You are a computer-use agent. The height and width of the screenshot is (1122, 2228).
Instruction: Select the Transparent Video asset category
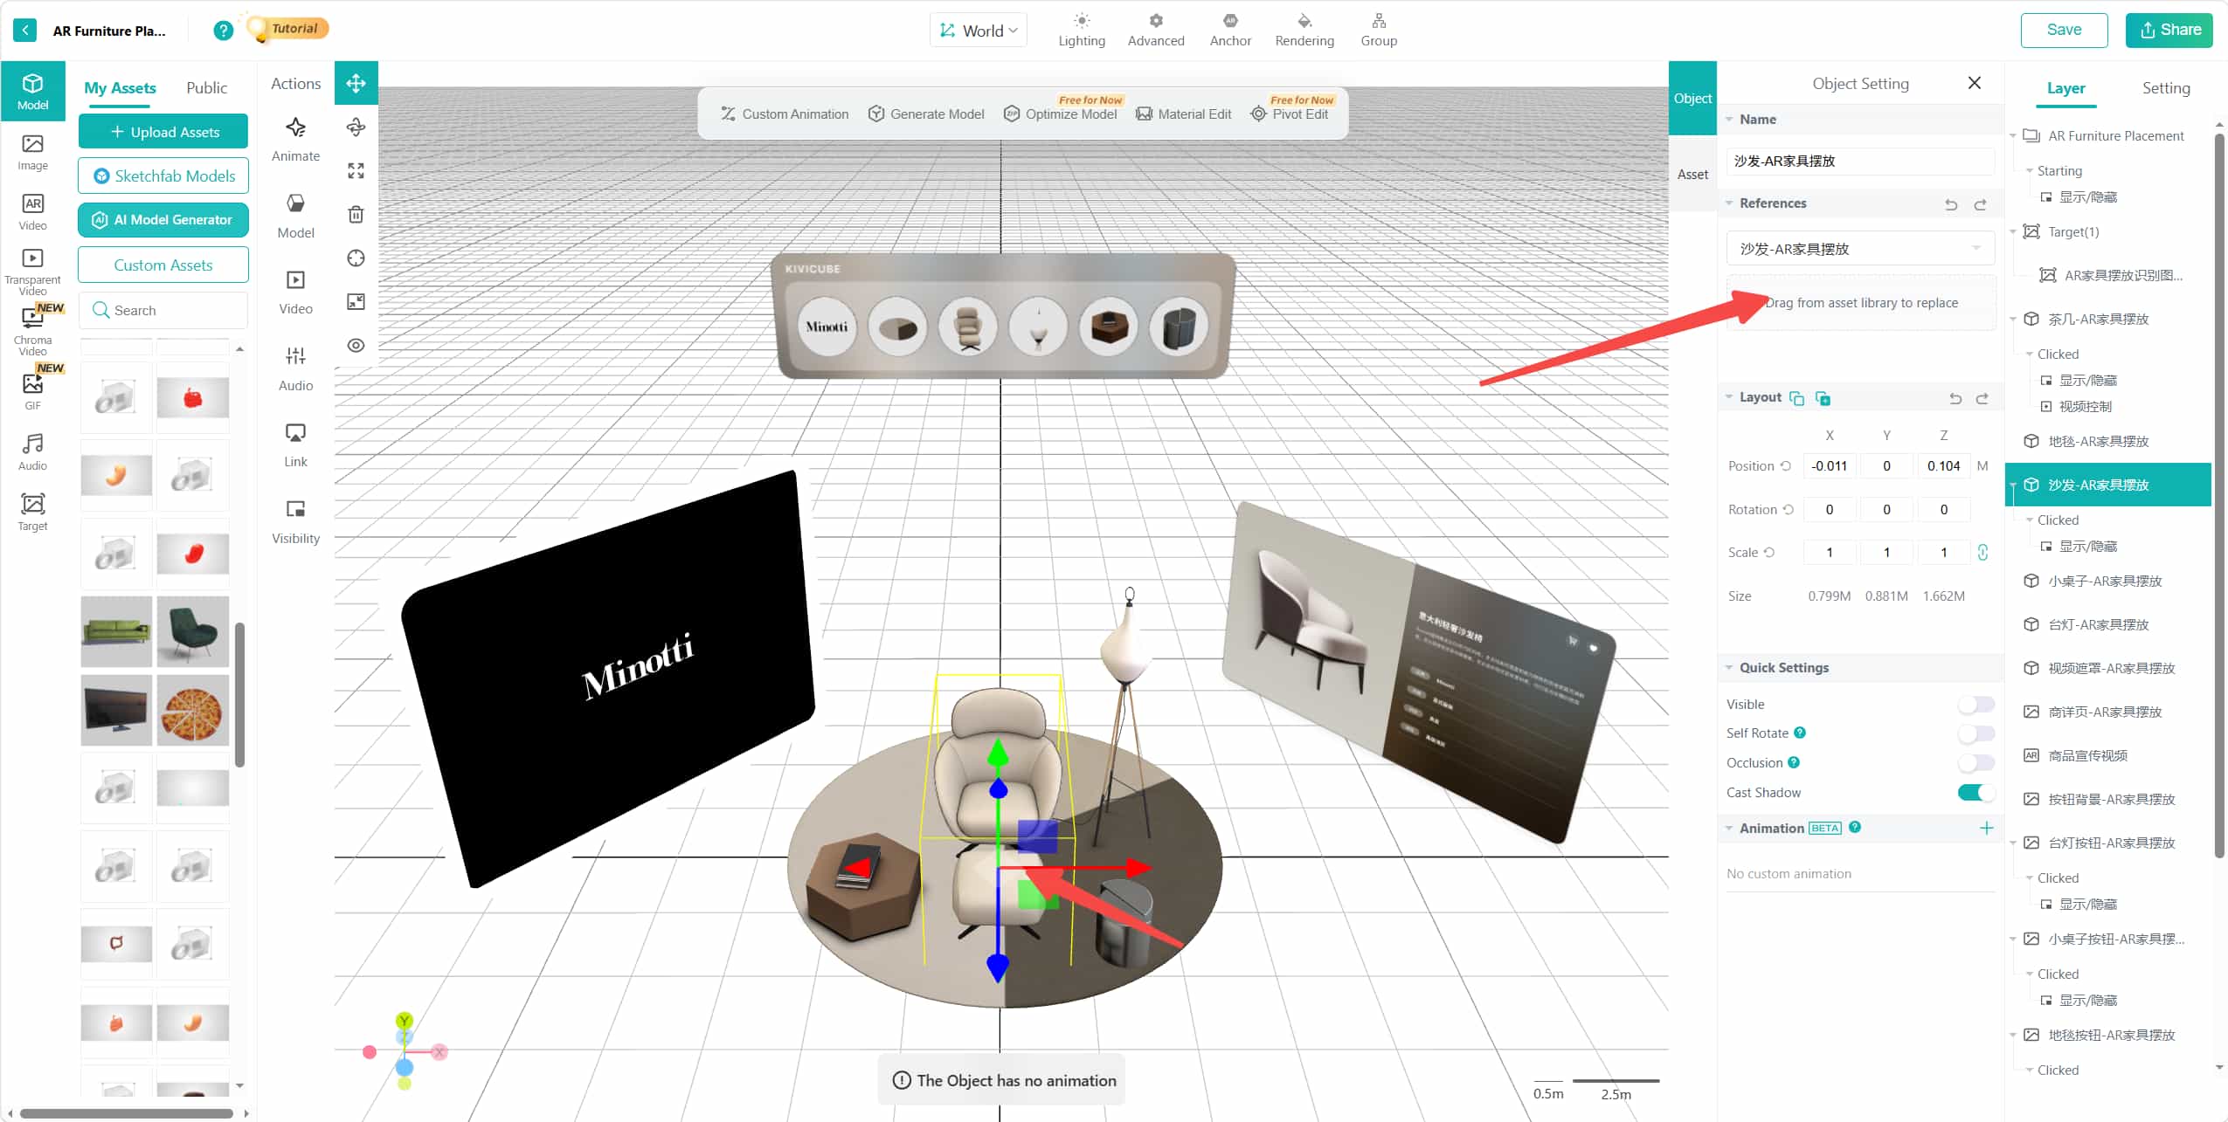click(x=32, y=272)
